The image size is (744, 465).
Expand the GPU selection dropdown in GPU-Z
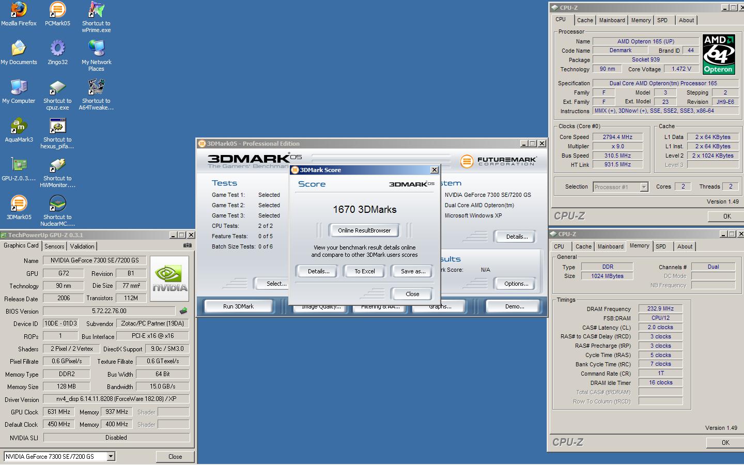coord(111,456)
